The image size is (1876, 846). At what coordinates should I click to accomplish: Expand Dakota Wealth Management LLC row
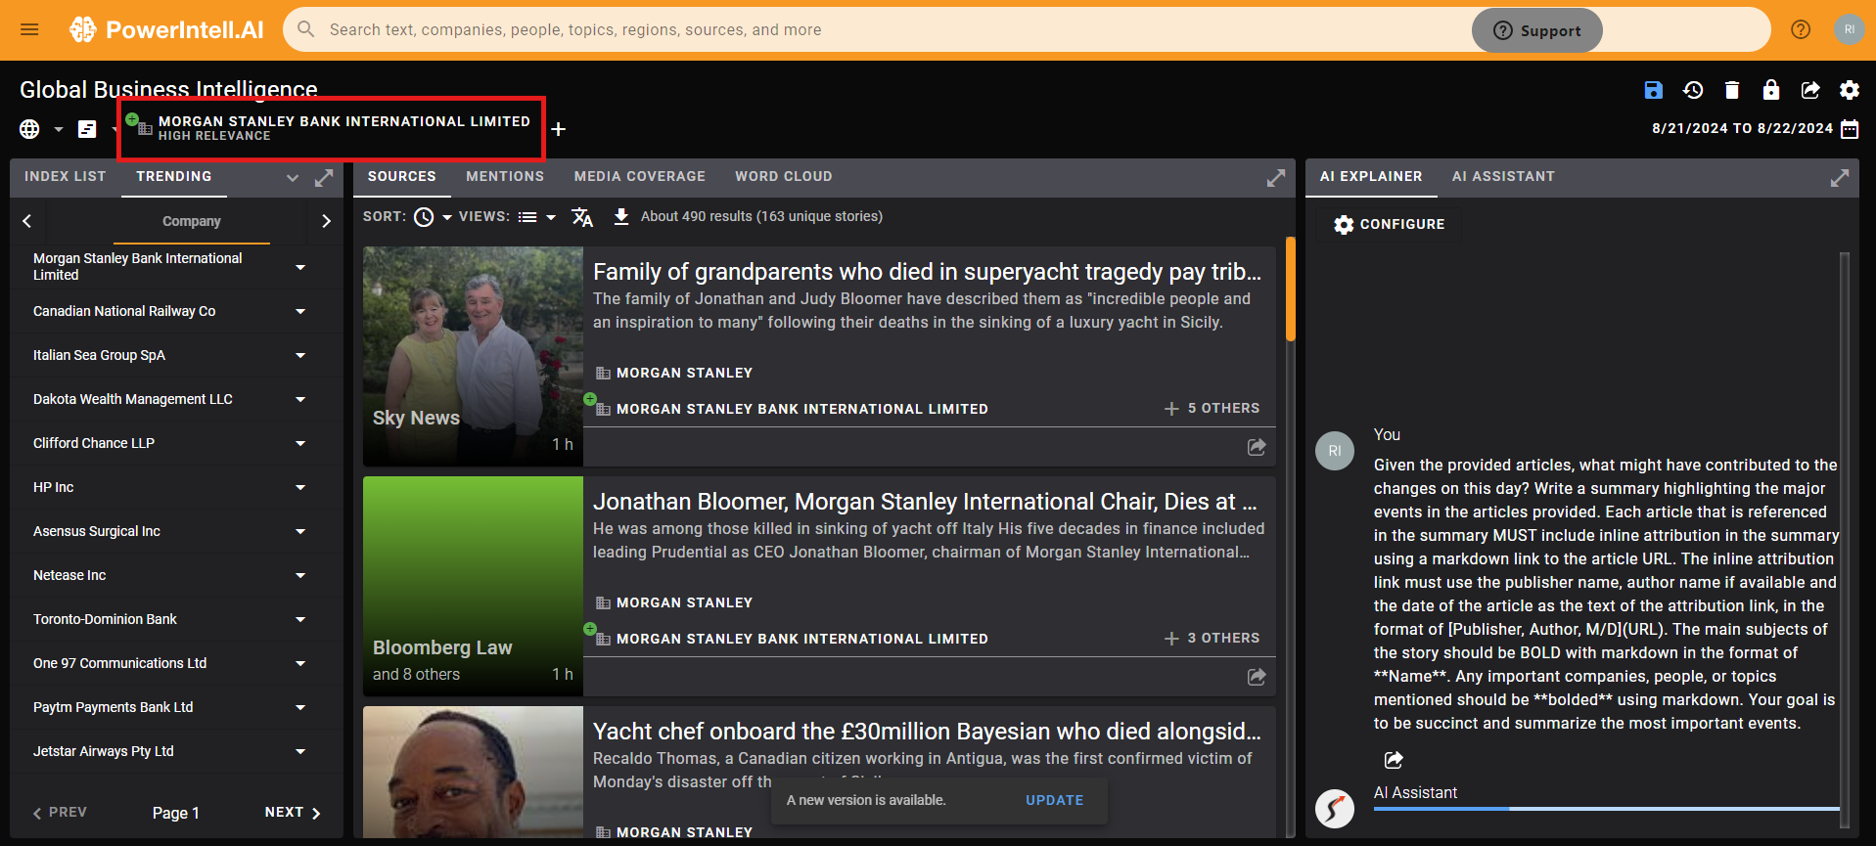tap(300, 399)
